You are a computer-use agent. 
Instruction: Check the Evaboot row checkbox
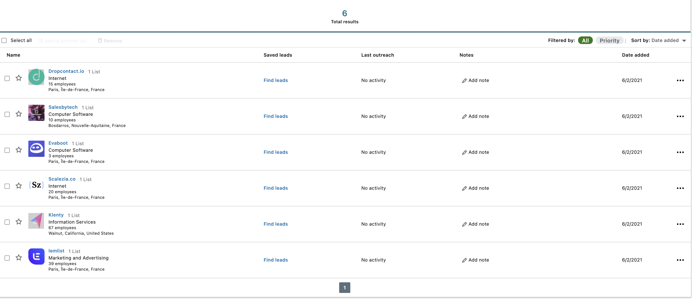(x=7, y=150)
